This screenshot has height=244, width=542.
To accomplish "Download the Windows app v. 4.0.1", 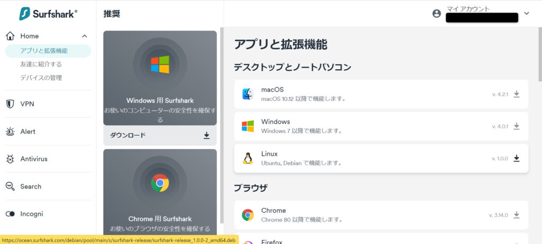I will pos(517,126).
